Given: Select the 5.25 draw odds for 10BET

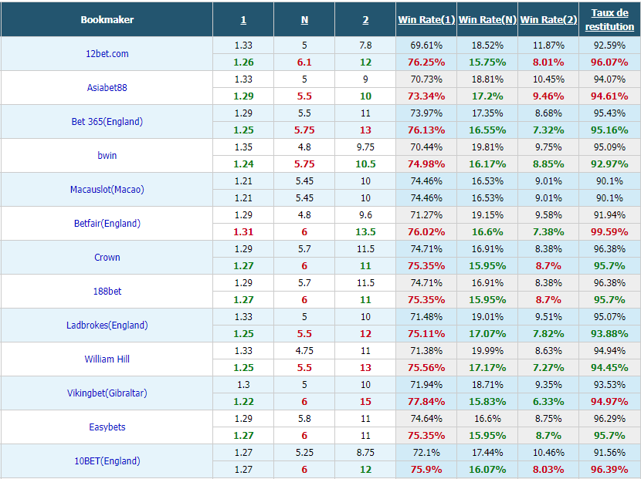Looking at the screenshot, I should [x=304, y=452].
